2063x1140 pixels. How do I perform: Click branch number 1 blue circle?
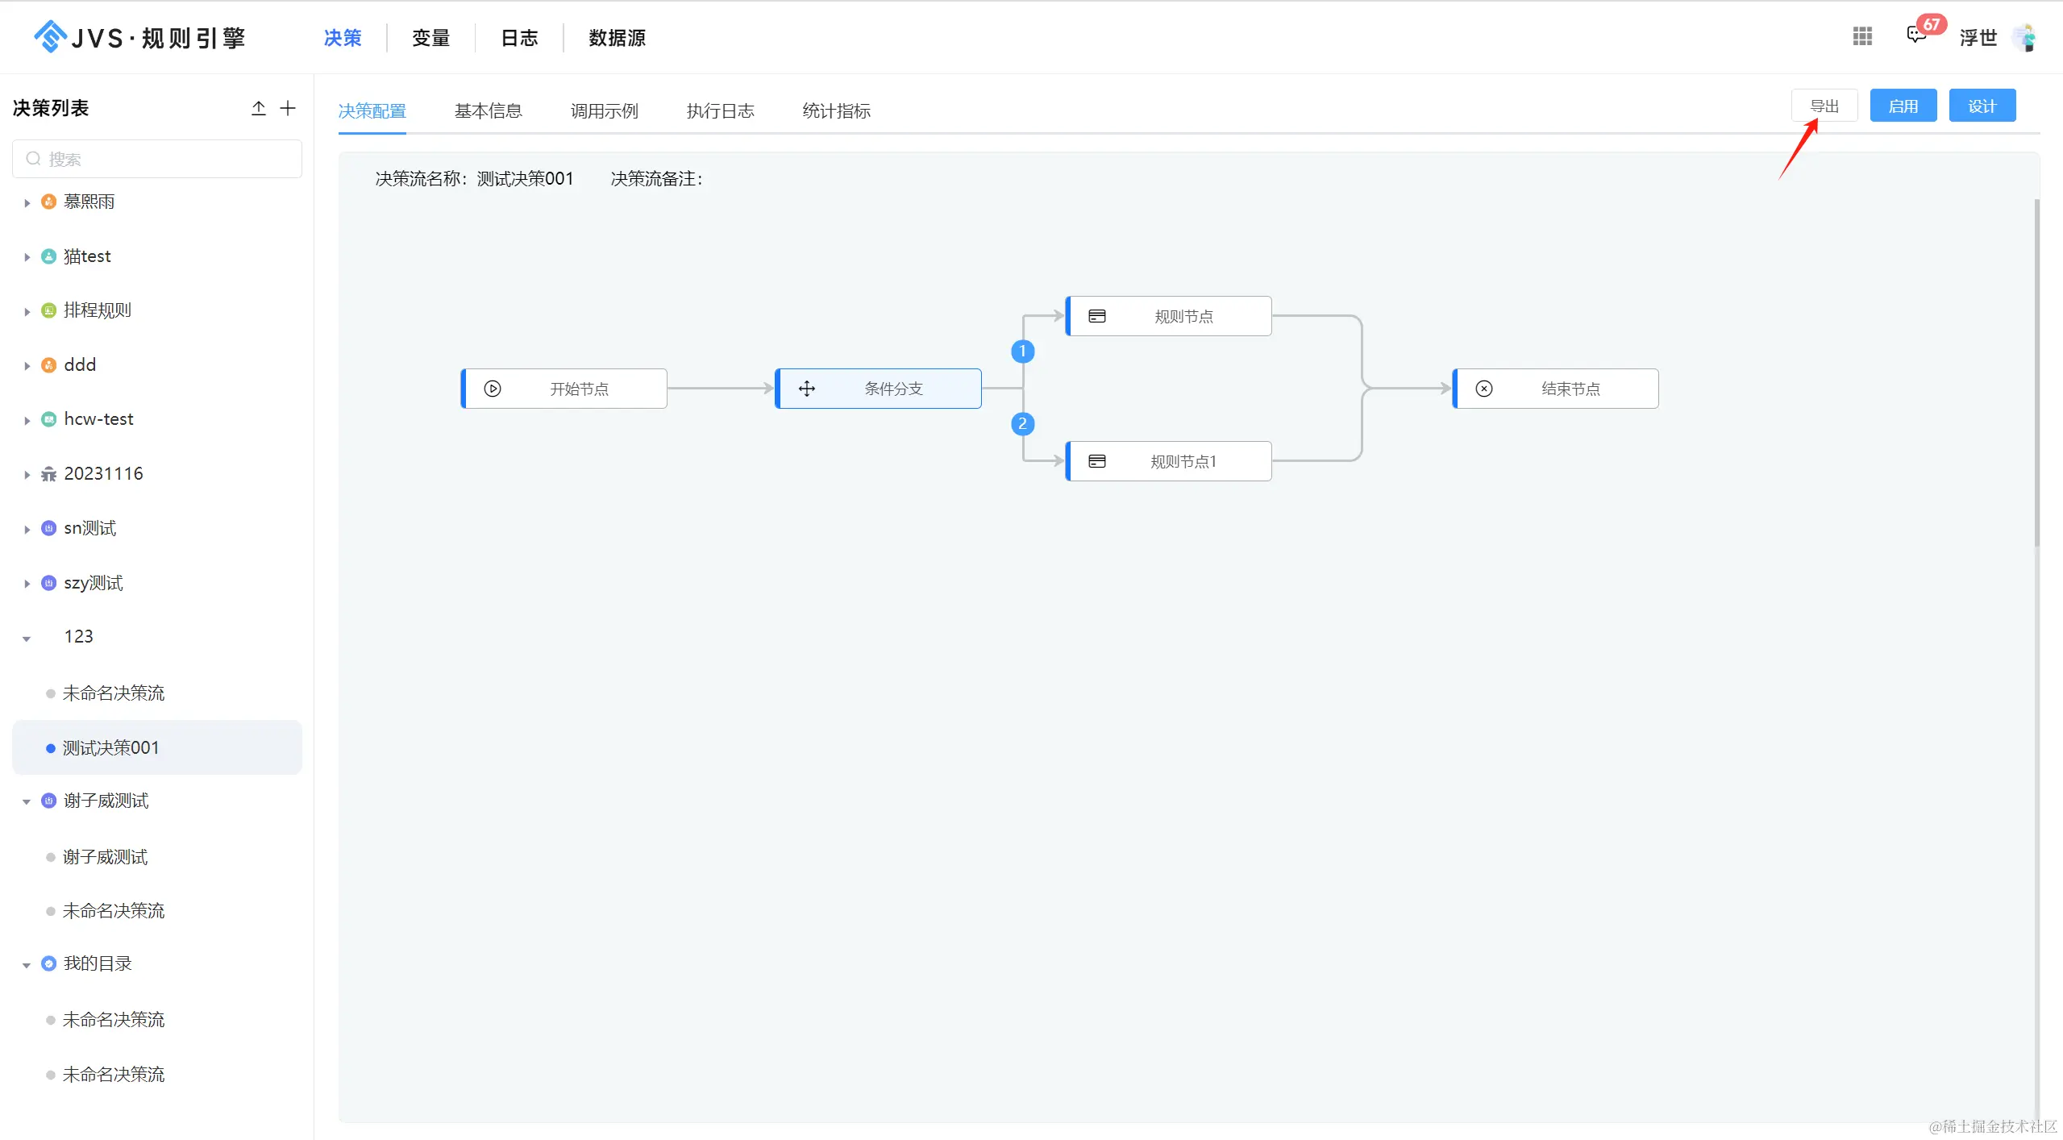point(1022,352)
